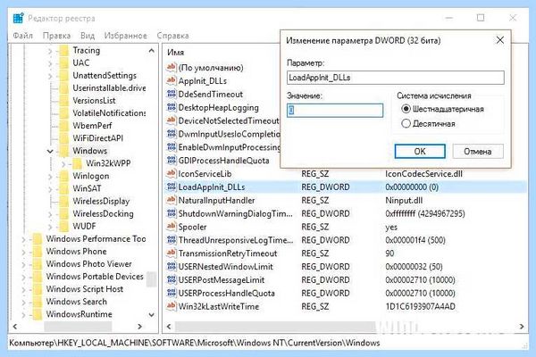
Task: Select the Десятичная radio button
Action: pyautogui.click(x=406, y=123)
